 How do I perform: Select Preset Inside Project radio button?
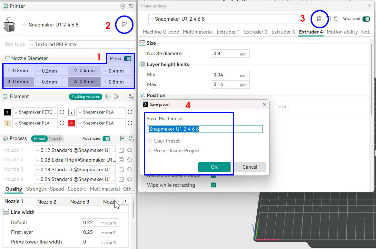tap(149, 150)
